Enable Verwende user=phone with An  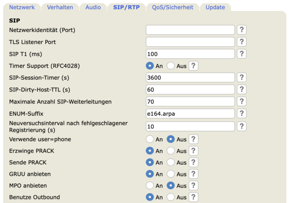tap(150, 139)
